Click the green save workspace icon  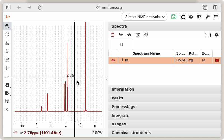pos(174,17)
